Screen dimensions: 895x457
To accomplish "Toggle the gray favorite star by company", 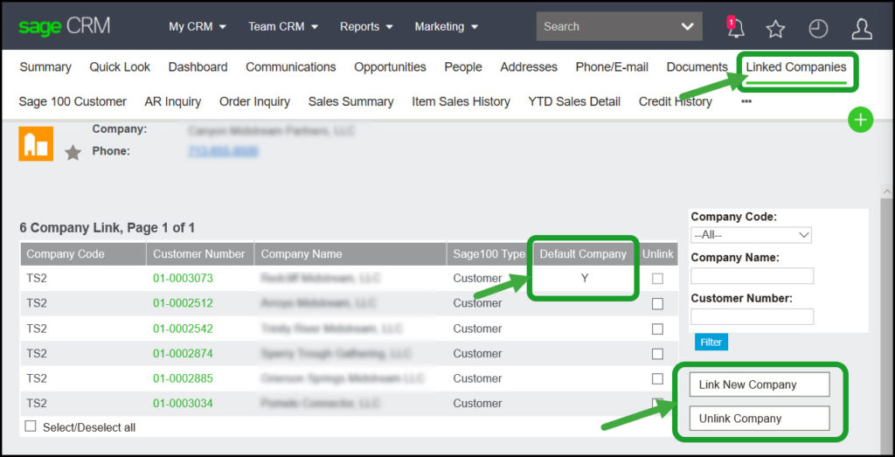I will tap(73, 152).
